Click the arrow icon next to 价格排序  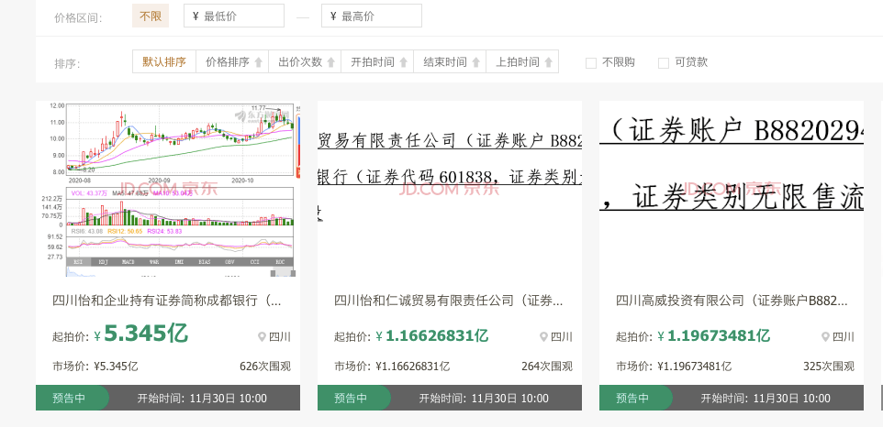click(259, 62)
